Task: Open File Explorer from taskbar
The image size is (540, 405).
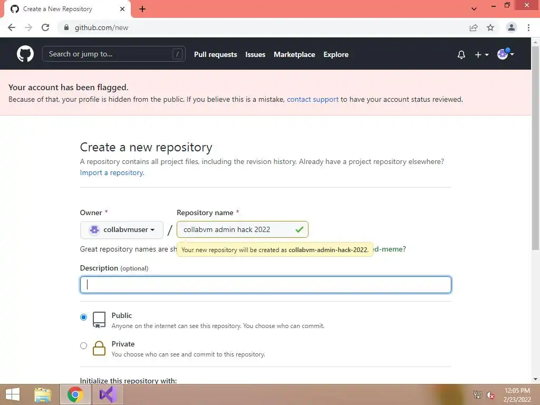Action: pyautogui.click(x=43, y=394)
